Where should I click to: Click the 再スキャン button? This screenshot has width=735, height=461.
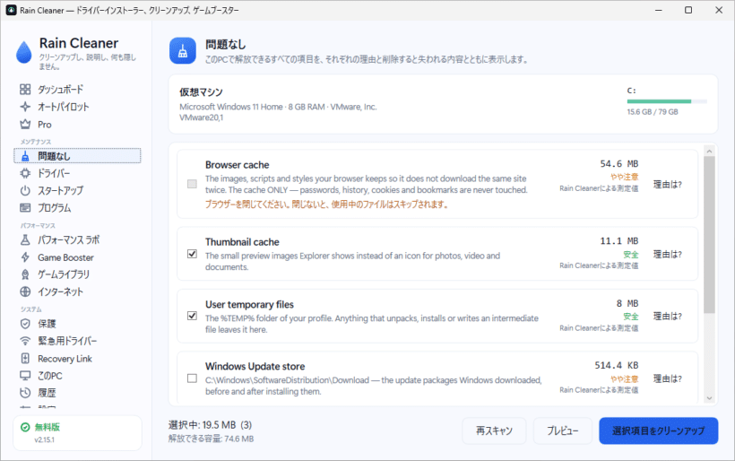(x=494, y=431)
